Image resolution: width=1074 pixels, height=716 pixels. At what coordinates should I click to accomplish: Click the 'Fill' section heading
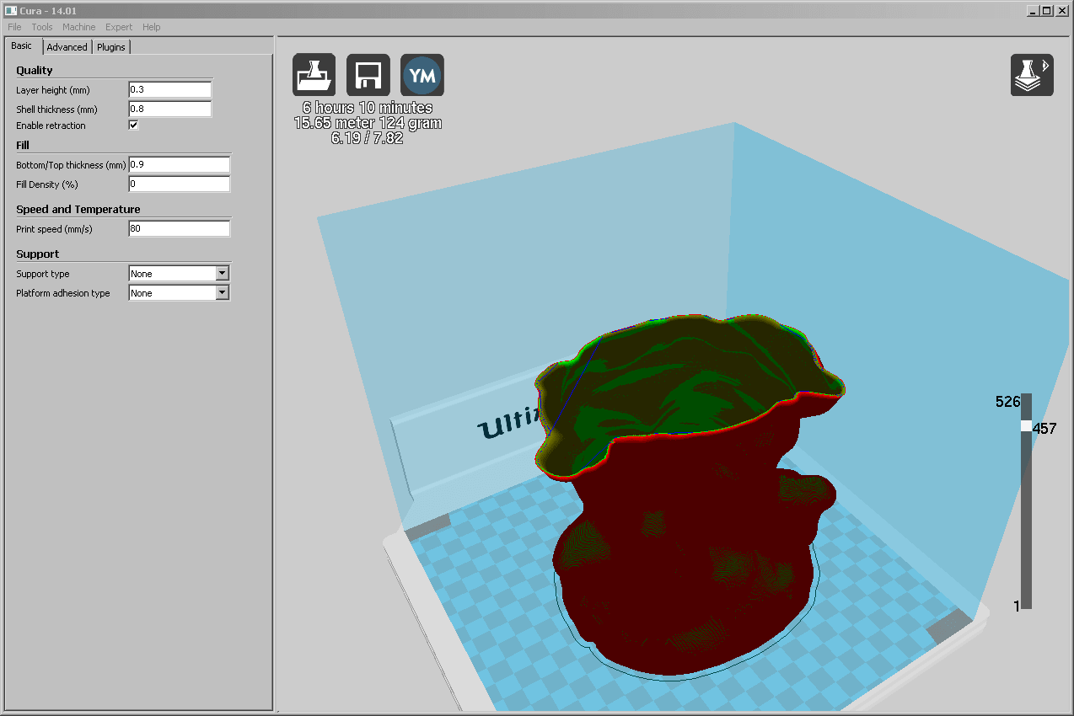[23, 145]
